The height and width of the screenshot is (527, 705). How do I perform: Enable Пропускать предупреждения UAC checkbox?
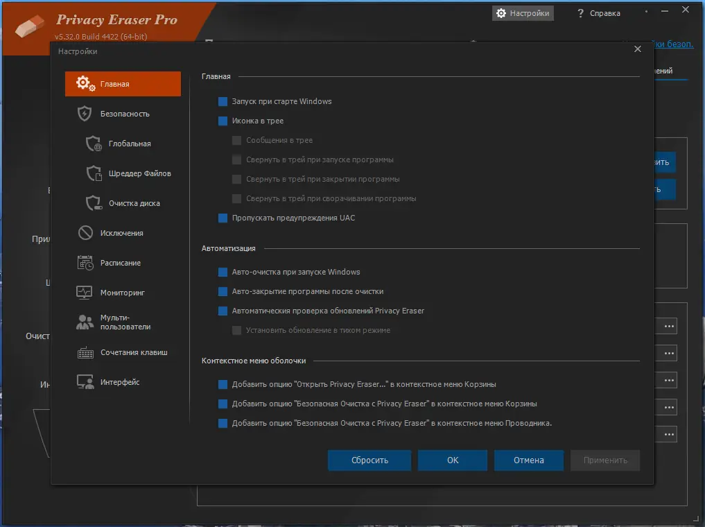tap(223, 218)
